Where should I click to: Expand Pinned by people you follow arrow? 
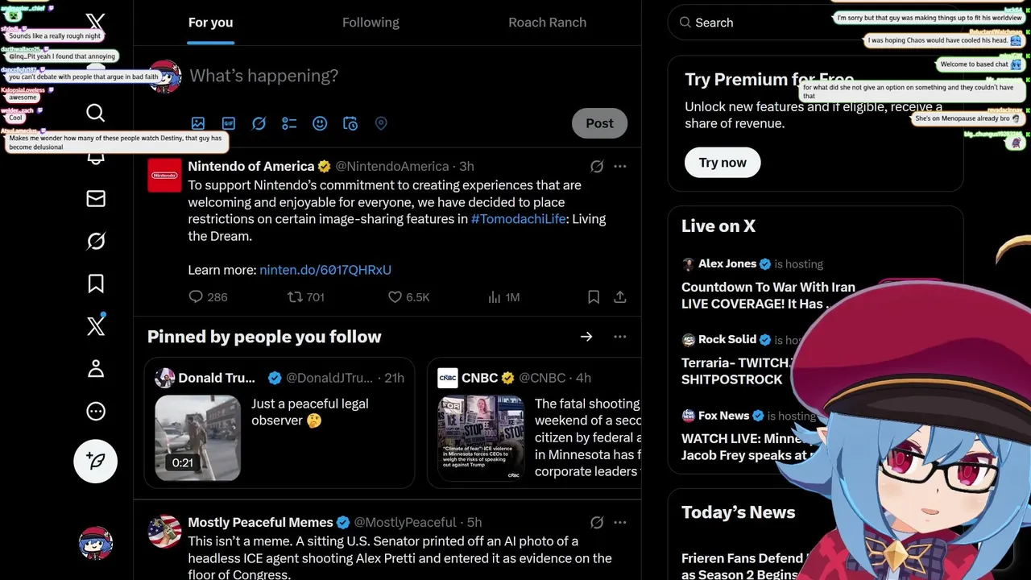586,337
